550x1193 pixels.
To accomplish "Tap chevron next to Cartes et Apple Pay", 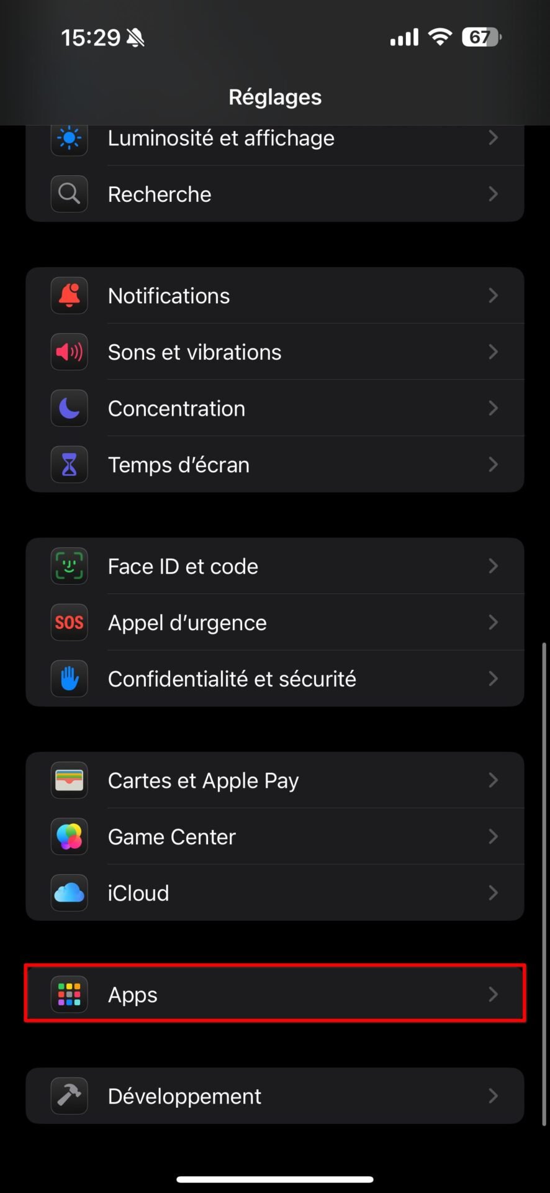I will tap(494, 780).
